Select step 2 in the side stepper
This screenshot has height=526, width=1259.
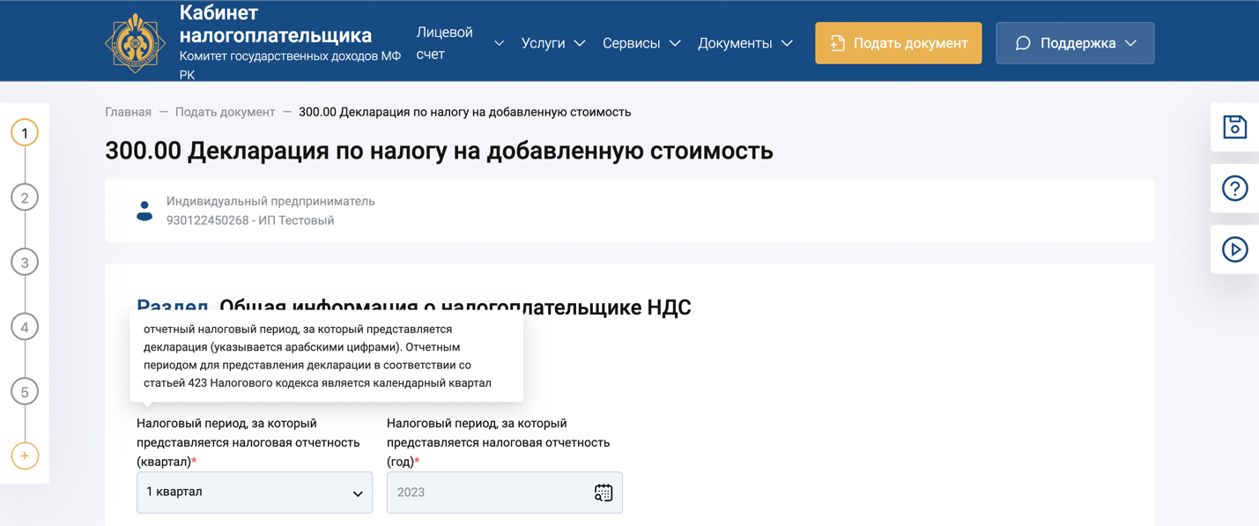pyautogui.click(x=24, y=197)
